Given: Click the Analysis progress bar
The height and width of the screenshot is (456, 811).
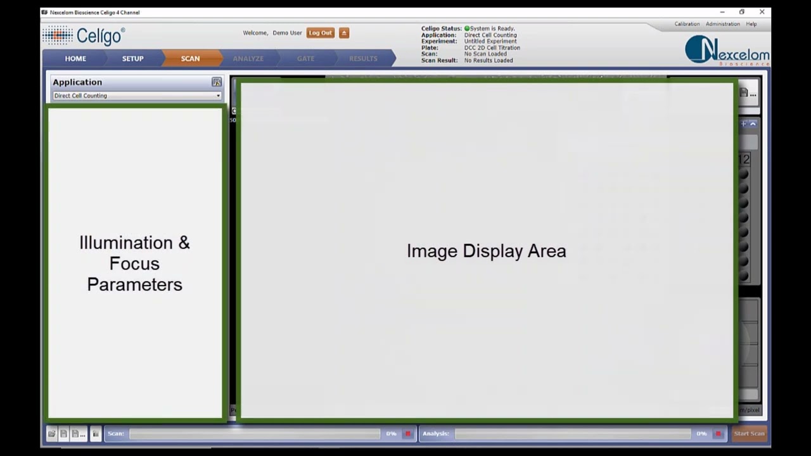Looking at the screenshot, I should tap(573, 434).
